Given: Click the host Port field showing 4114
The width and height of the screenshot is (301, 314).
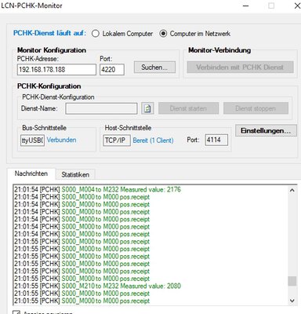Looking at the screenshot, I should pyautogui.click(x=216, y=140).
